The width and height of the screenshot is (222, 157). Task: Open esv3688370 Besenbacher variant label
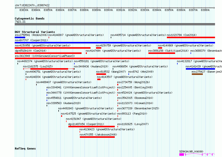coord(206,51)
